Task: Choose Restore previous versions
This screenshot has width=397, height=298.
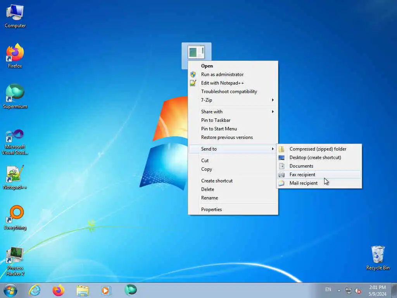Action: click(x=233, y=138)
